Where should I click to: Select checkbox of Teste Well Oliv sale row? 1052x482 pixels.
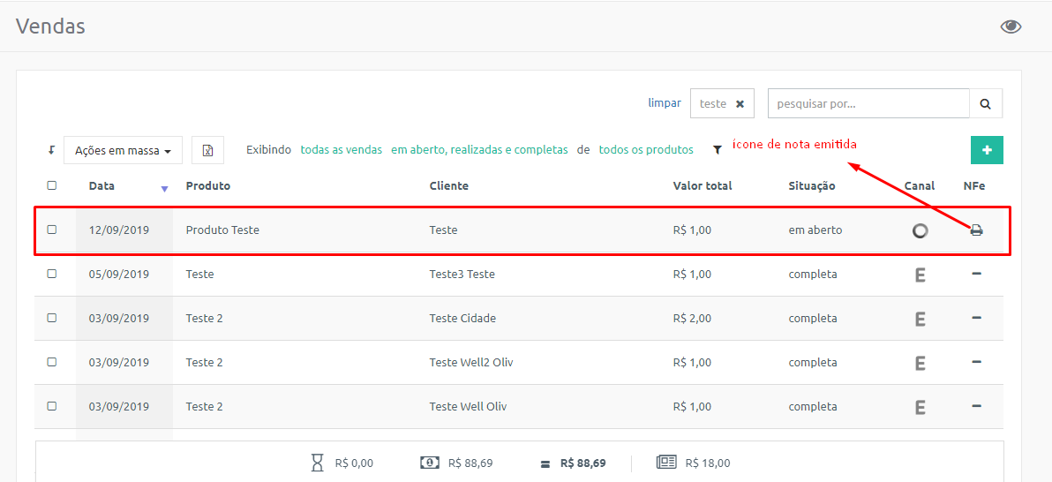[x=52, y=406]
